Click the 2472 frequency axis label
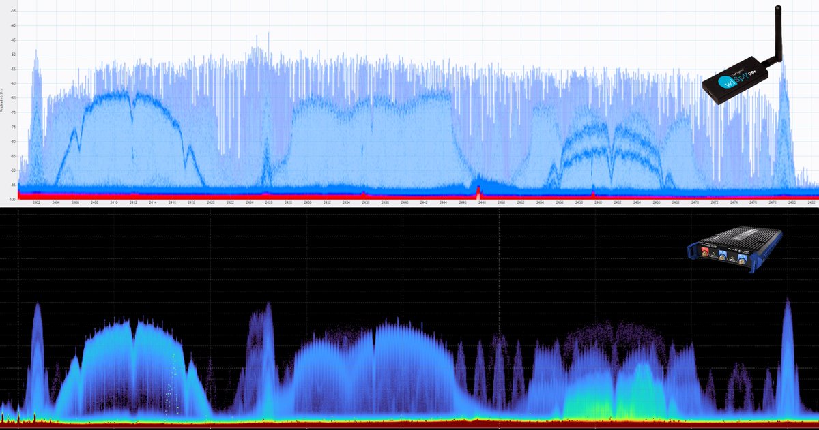Image resolution: width=819 pixels, height=430 pixels. click(x=715, y=202)
